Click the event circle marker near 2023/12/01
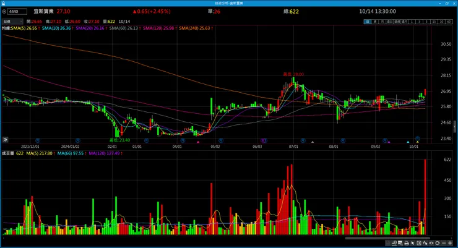This screenshot has height=248, width=458. point(38,140)
